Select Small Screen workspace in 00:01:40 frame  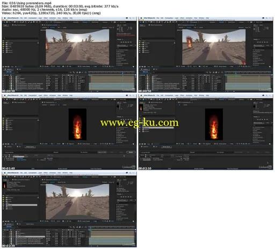point(95,99)
